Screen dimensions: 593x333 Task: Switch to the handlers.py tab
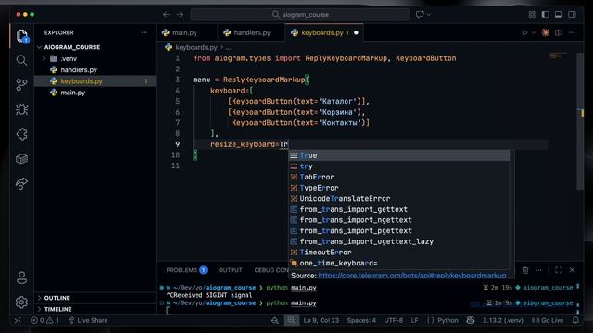[251, 33]
